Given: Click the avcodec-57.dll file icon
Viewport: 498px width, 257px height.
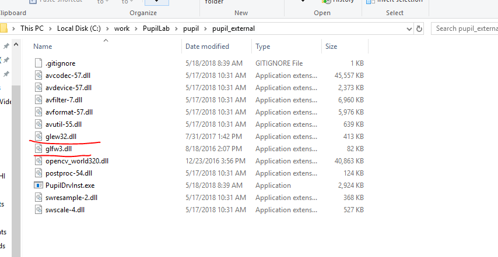Looking at the screenshot, I should (x=38, y=76).
